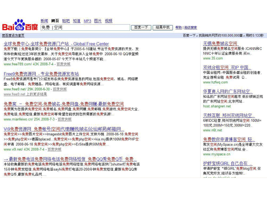Open 百度快照 for www.free9.net result
Screen dimensions: 267x200
60,89
